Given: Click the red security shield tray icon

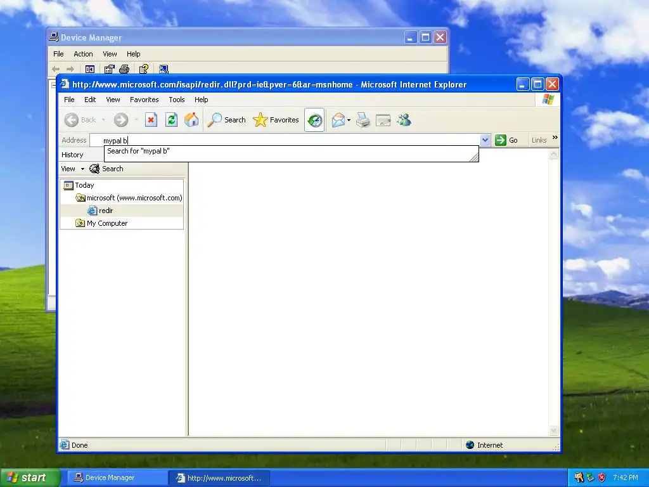Looking at the screenshot, I should click(602, 477).
